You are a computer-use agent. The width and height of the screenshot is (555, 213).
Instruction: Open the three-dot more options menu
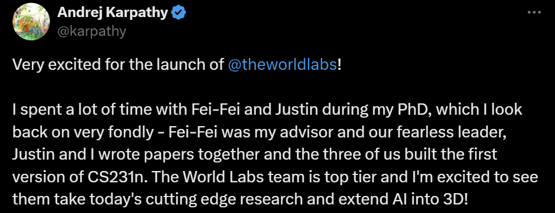click(534, 12)
